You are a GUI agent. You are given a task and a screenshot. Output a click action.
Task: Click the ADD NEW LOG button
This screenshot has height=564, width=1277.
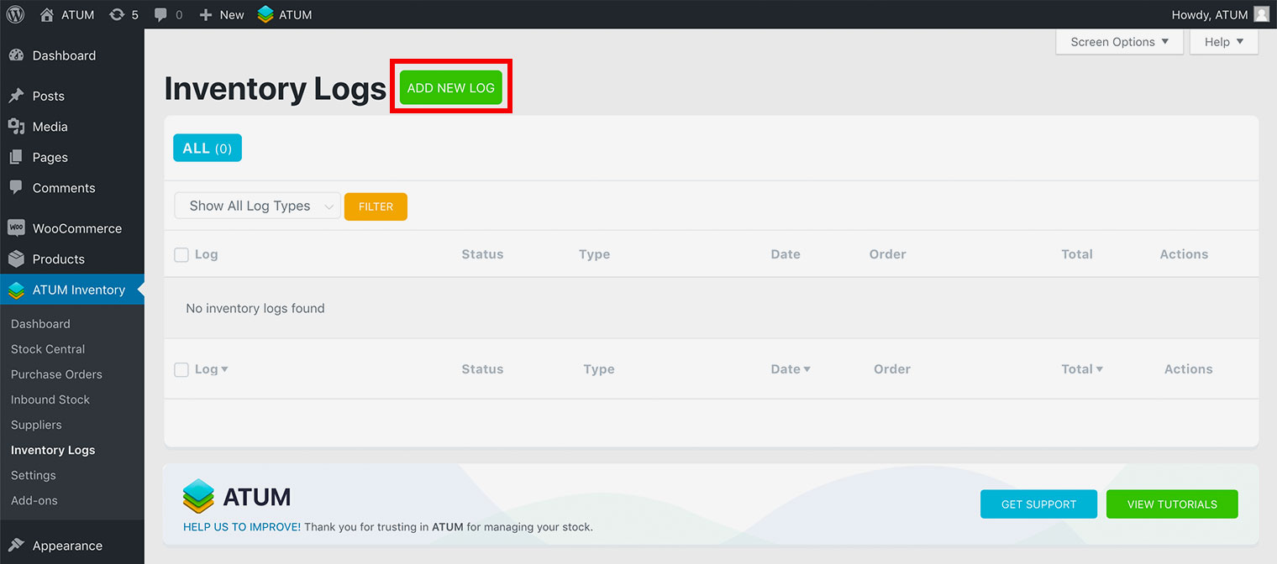451,88
